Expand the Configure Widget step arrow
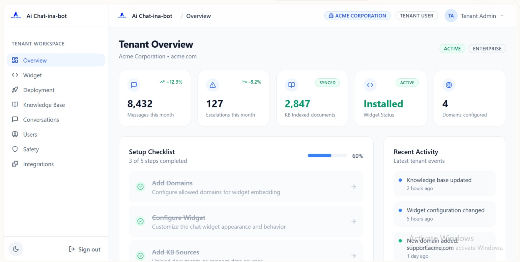The height and width of the screenshot is (262, 520). pos(354,222)
